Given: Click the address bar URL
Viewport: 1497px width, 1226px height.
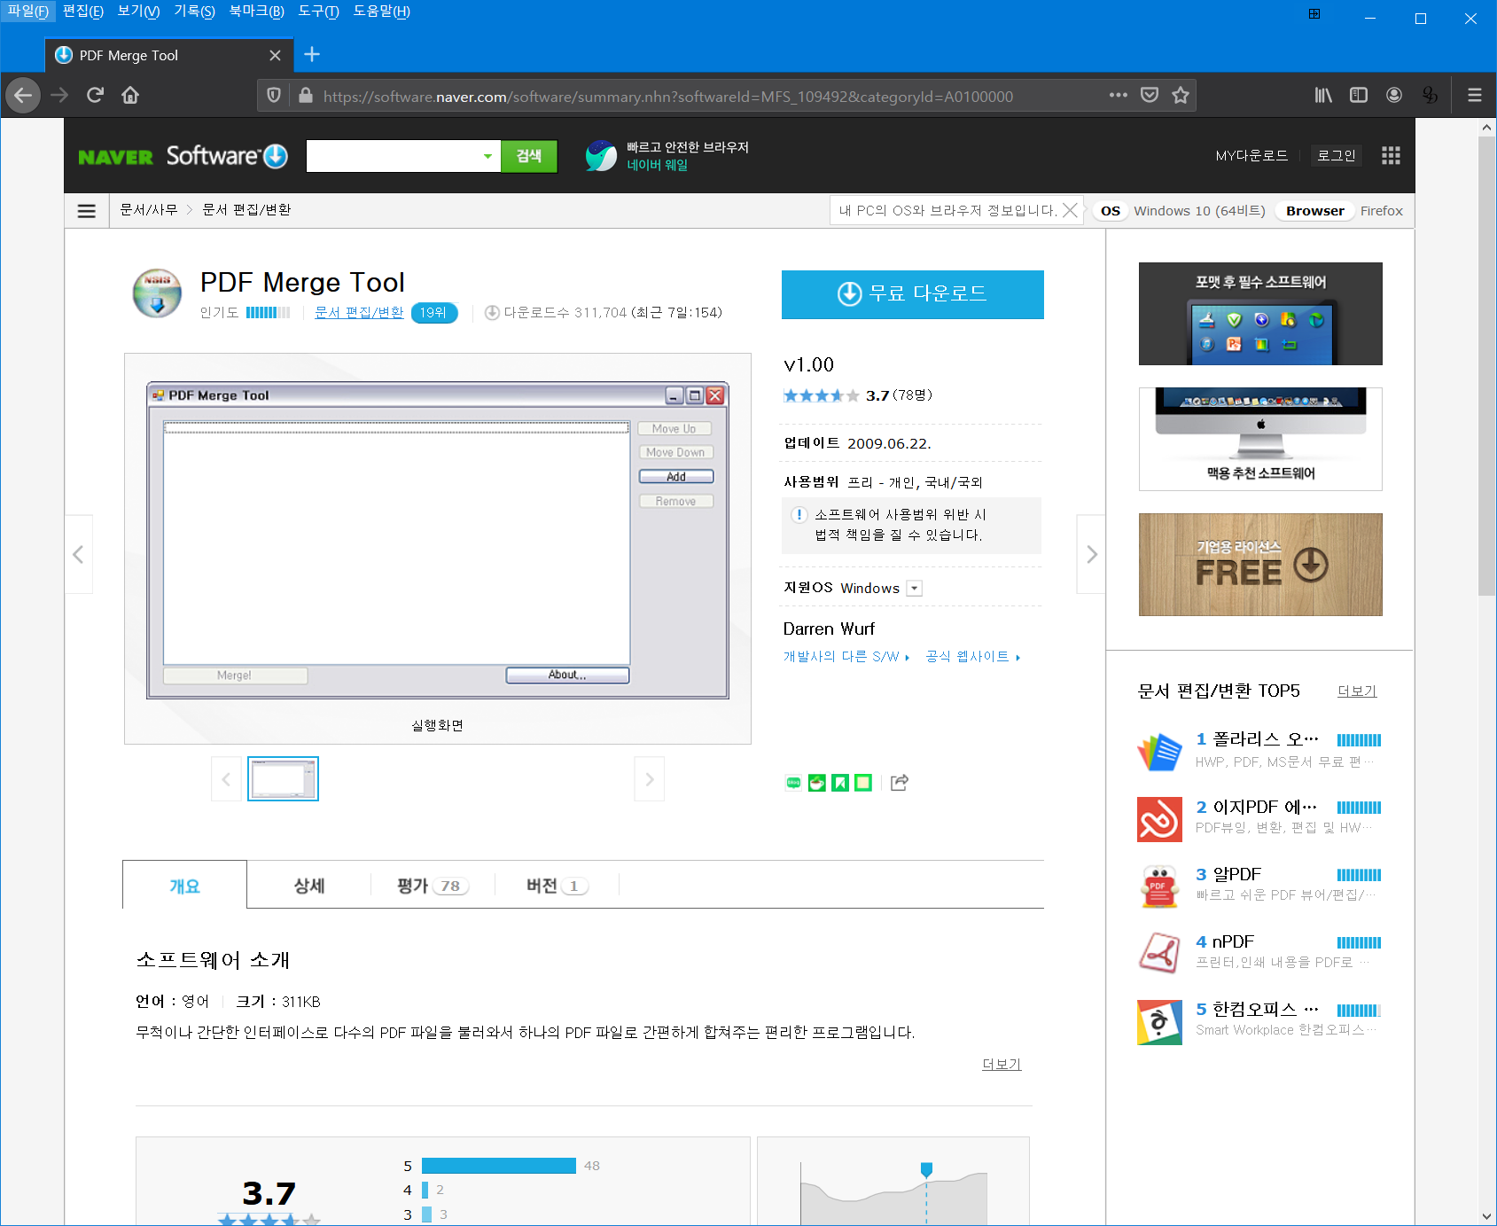Looking at the screenshot, I should (x=668, y=96).
